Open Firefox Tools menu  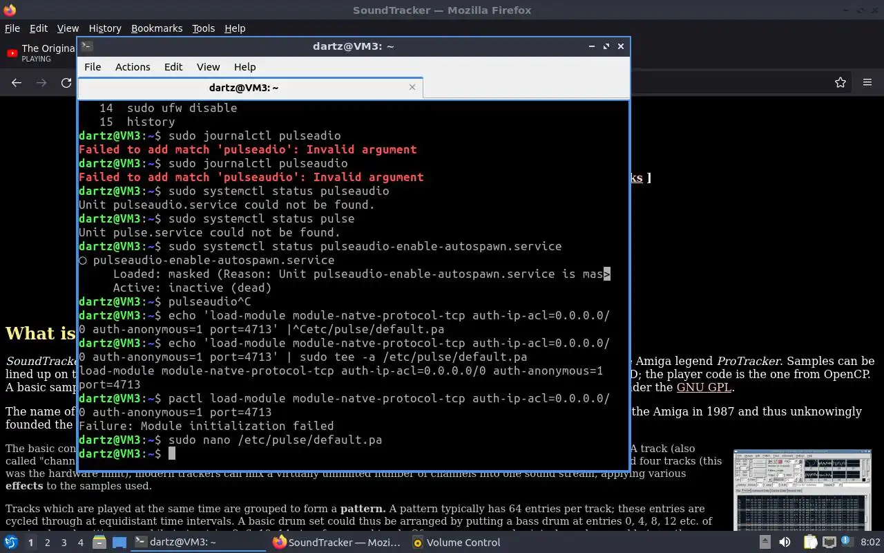(x=203, y=28)
